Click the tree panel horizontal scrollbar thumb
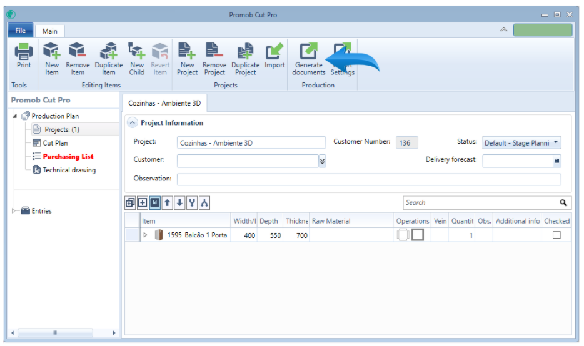 click(x=55, y=333)
